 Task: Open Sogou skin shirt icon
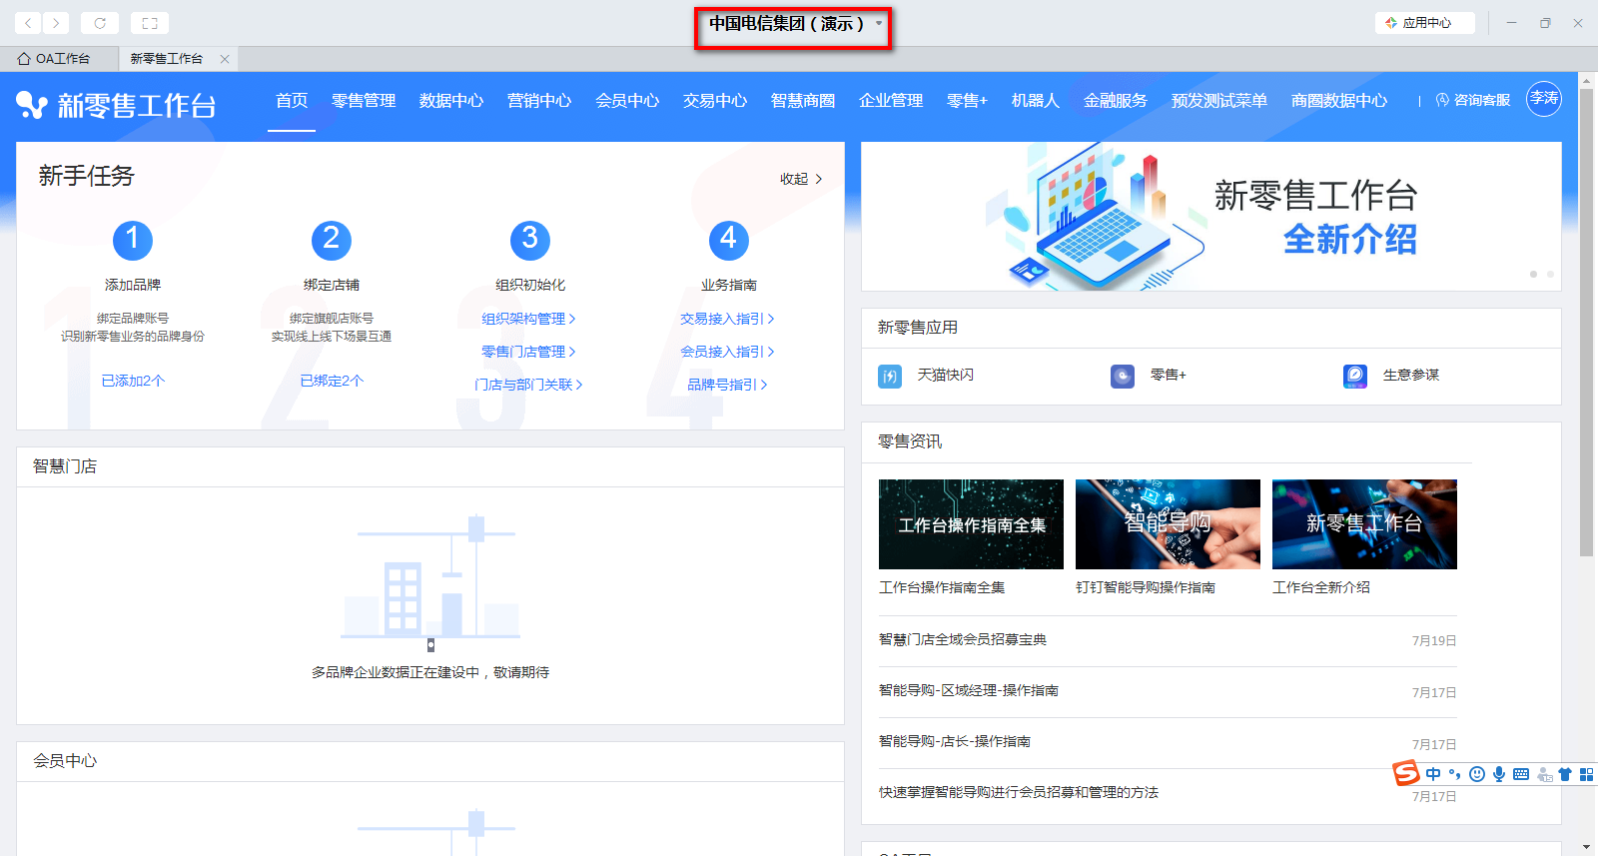point(1565,774)
